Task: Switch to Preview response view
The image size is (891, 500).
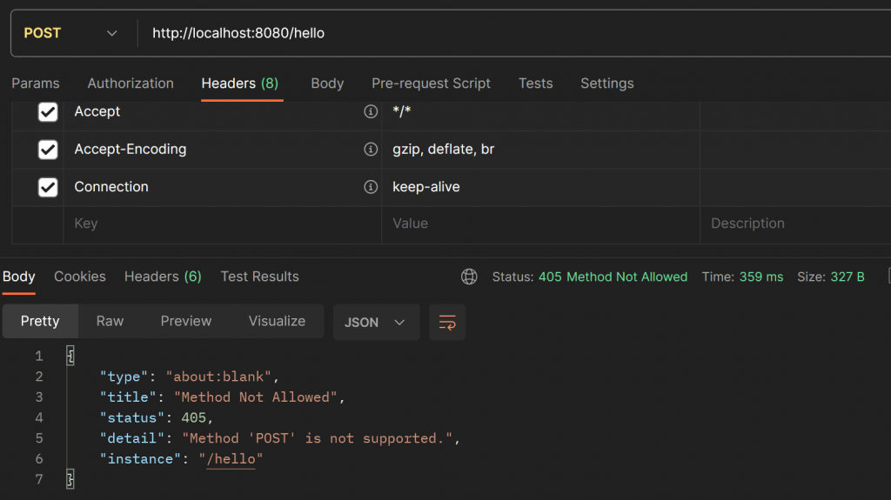Action: coord(186,321)
